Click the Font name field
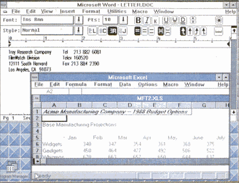 pyautogui.click(x=47, y=20)
